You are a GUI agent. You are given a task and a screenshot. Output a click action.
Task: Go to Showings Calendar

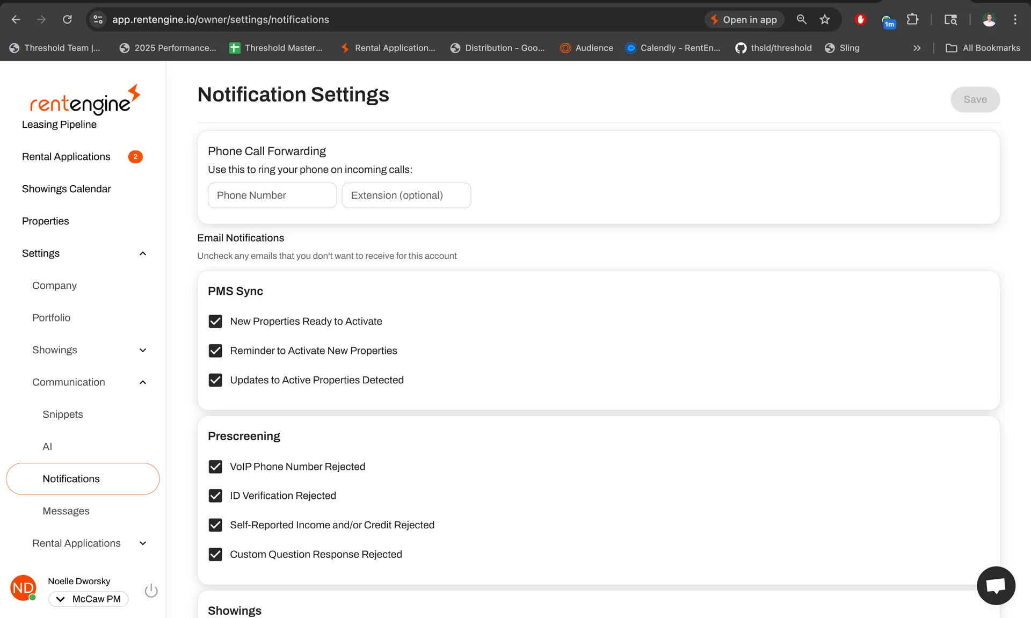(66, 188)
